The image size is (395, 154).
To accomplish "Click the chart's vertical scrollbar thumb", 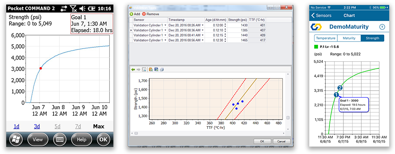I will [288, 118].
